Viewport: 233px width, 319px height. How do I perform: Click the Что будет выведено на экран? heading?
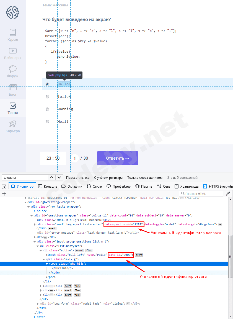point(77,20)
